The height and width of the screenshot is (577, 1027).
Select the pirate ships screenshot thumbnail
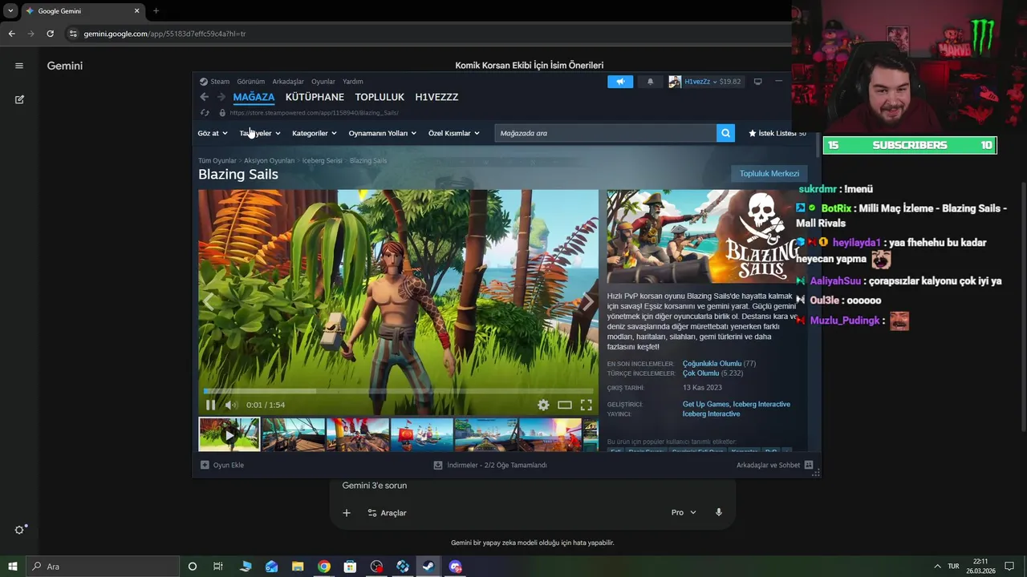[x=422, y=435]
